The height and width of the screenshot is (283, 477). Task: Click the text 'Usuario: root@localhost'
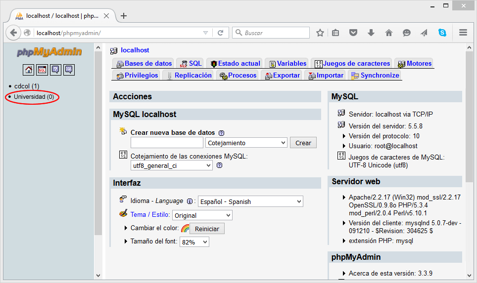click(x=383, y=146)
